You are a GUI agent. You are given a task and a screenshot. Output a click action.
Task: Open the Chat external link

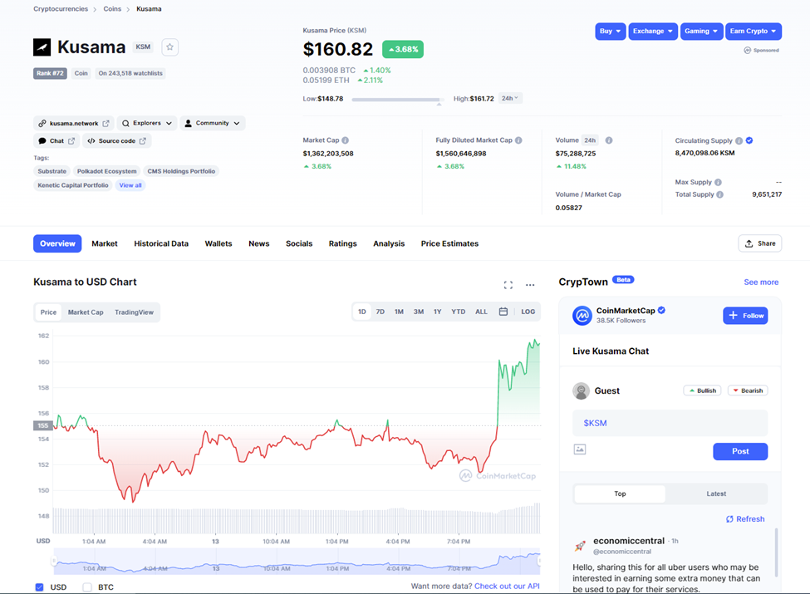click(56, 141)
